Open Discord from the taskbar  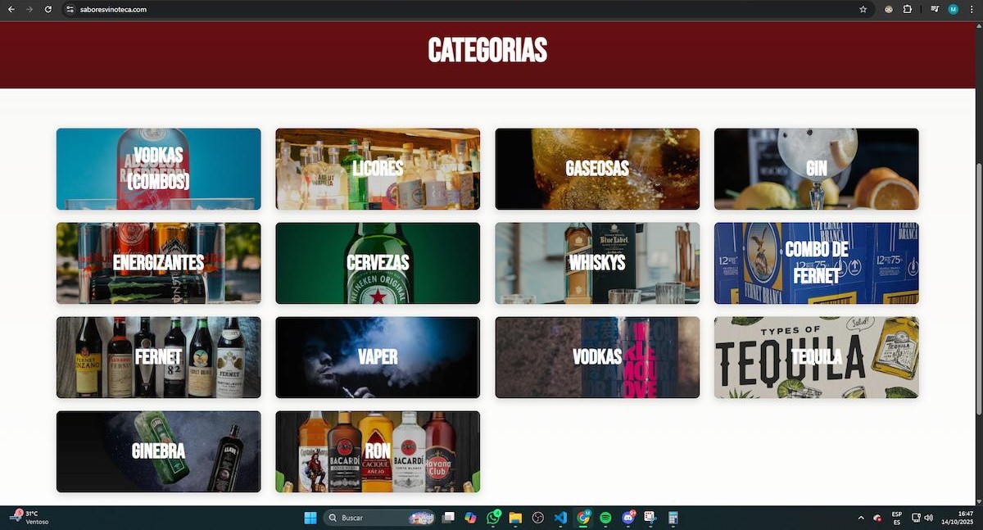tap(627, 518)
